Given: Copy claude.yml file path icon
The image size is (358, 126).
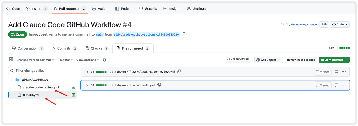Looking at the screenshot, I should (x=159, y=85).
